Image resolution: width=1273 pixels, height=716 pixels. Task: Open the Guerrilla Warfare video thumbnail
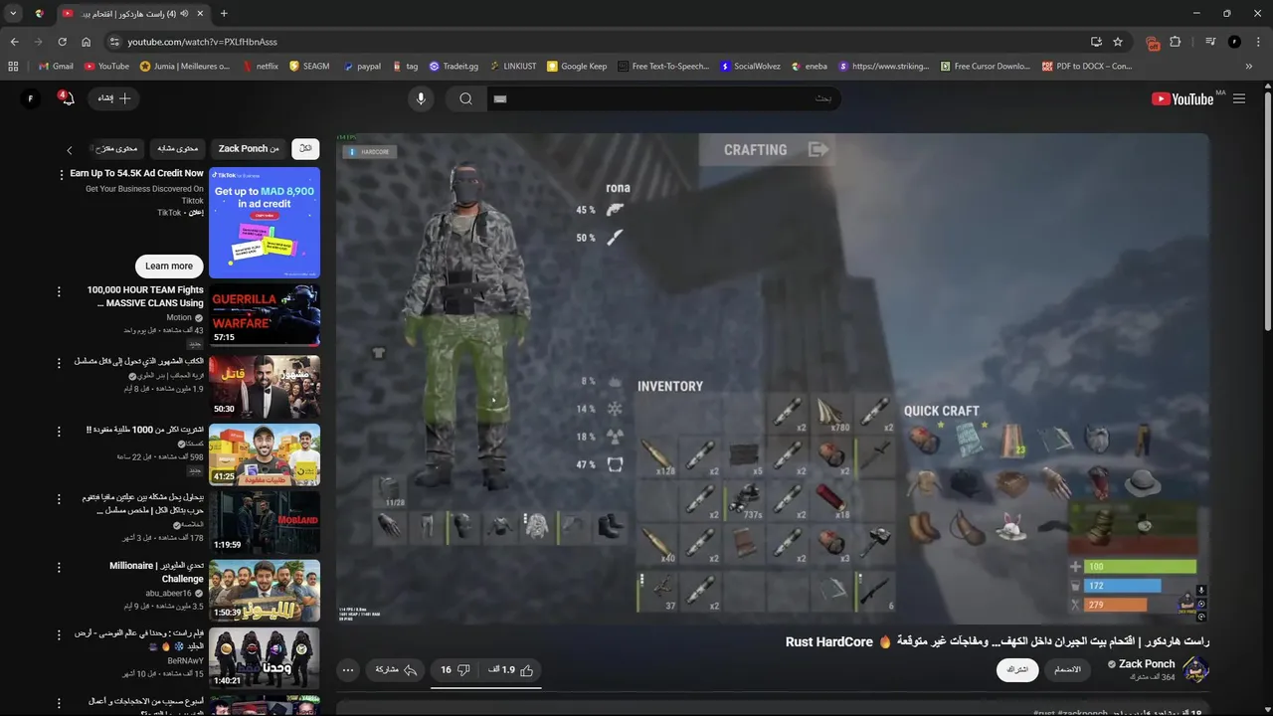(265, 315)
